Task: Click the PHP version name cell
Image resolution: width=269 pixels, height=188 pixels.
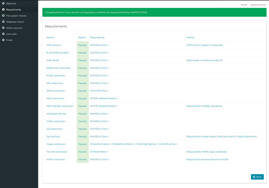Action: pos(54,45)
